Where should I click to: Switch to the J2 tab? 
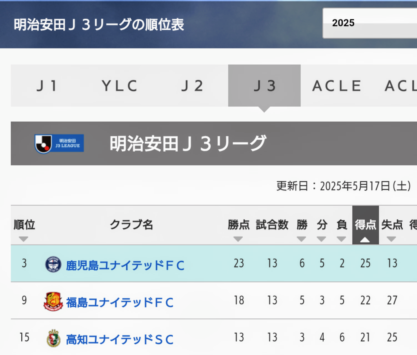click(192, 85)
